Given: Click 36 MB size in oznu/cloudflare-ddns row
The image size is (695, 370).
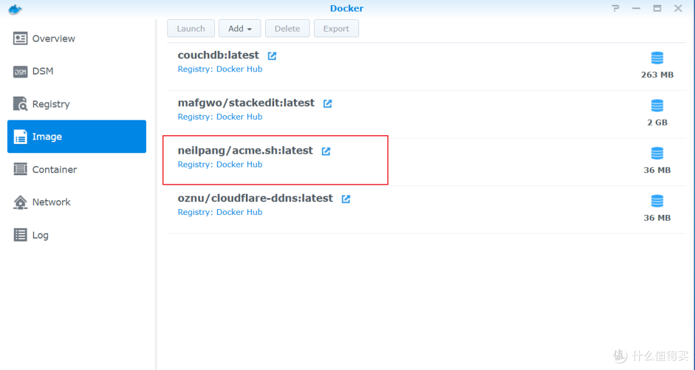Looking at the screenshot, I should pos(657,218).
